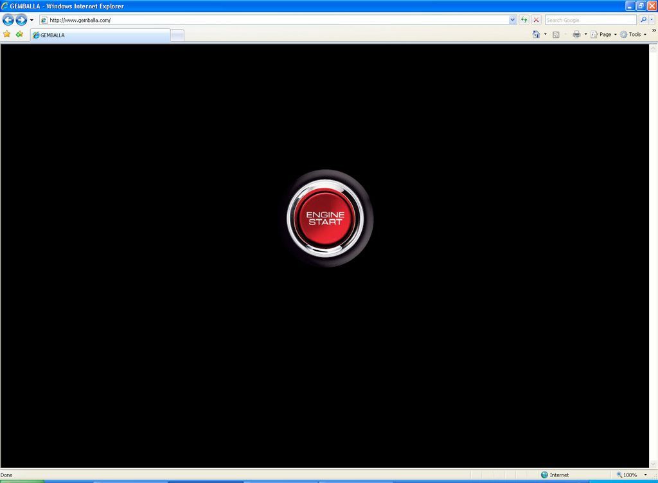Open a new blank tab
658x483 pixels.
coord(177,35)
